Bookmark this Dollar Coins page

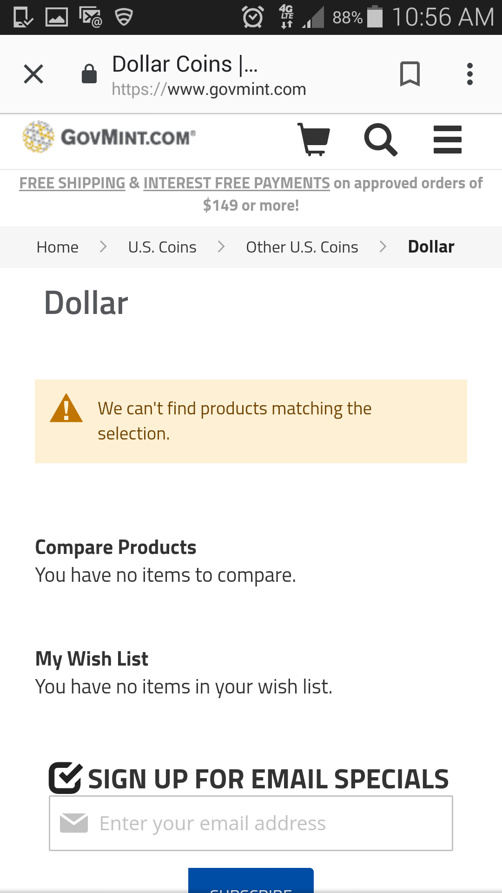(410, 74)
